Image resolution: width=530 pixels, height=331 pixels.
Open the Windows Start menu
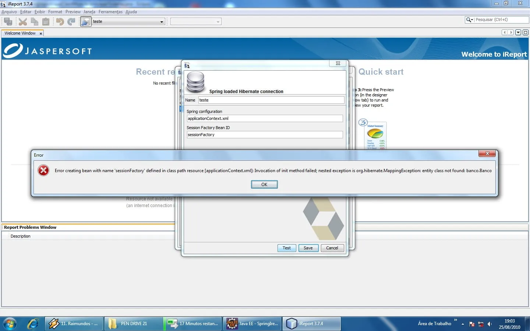click(10, 324)
